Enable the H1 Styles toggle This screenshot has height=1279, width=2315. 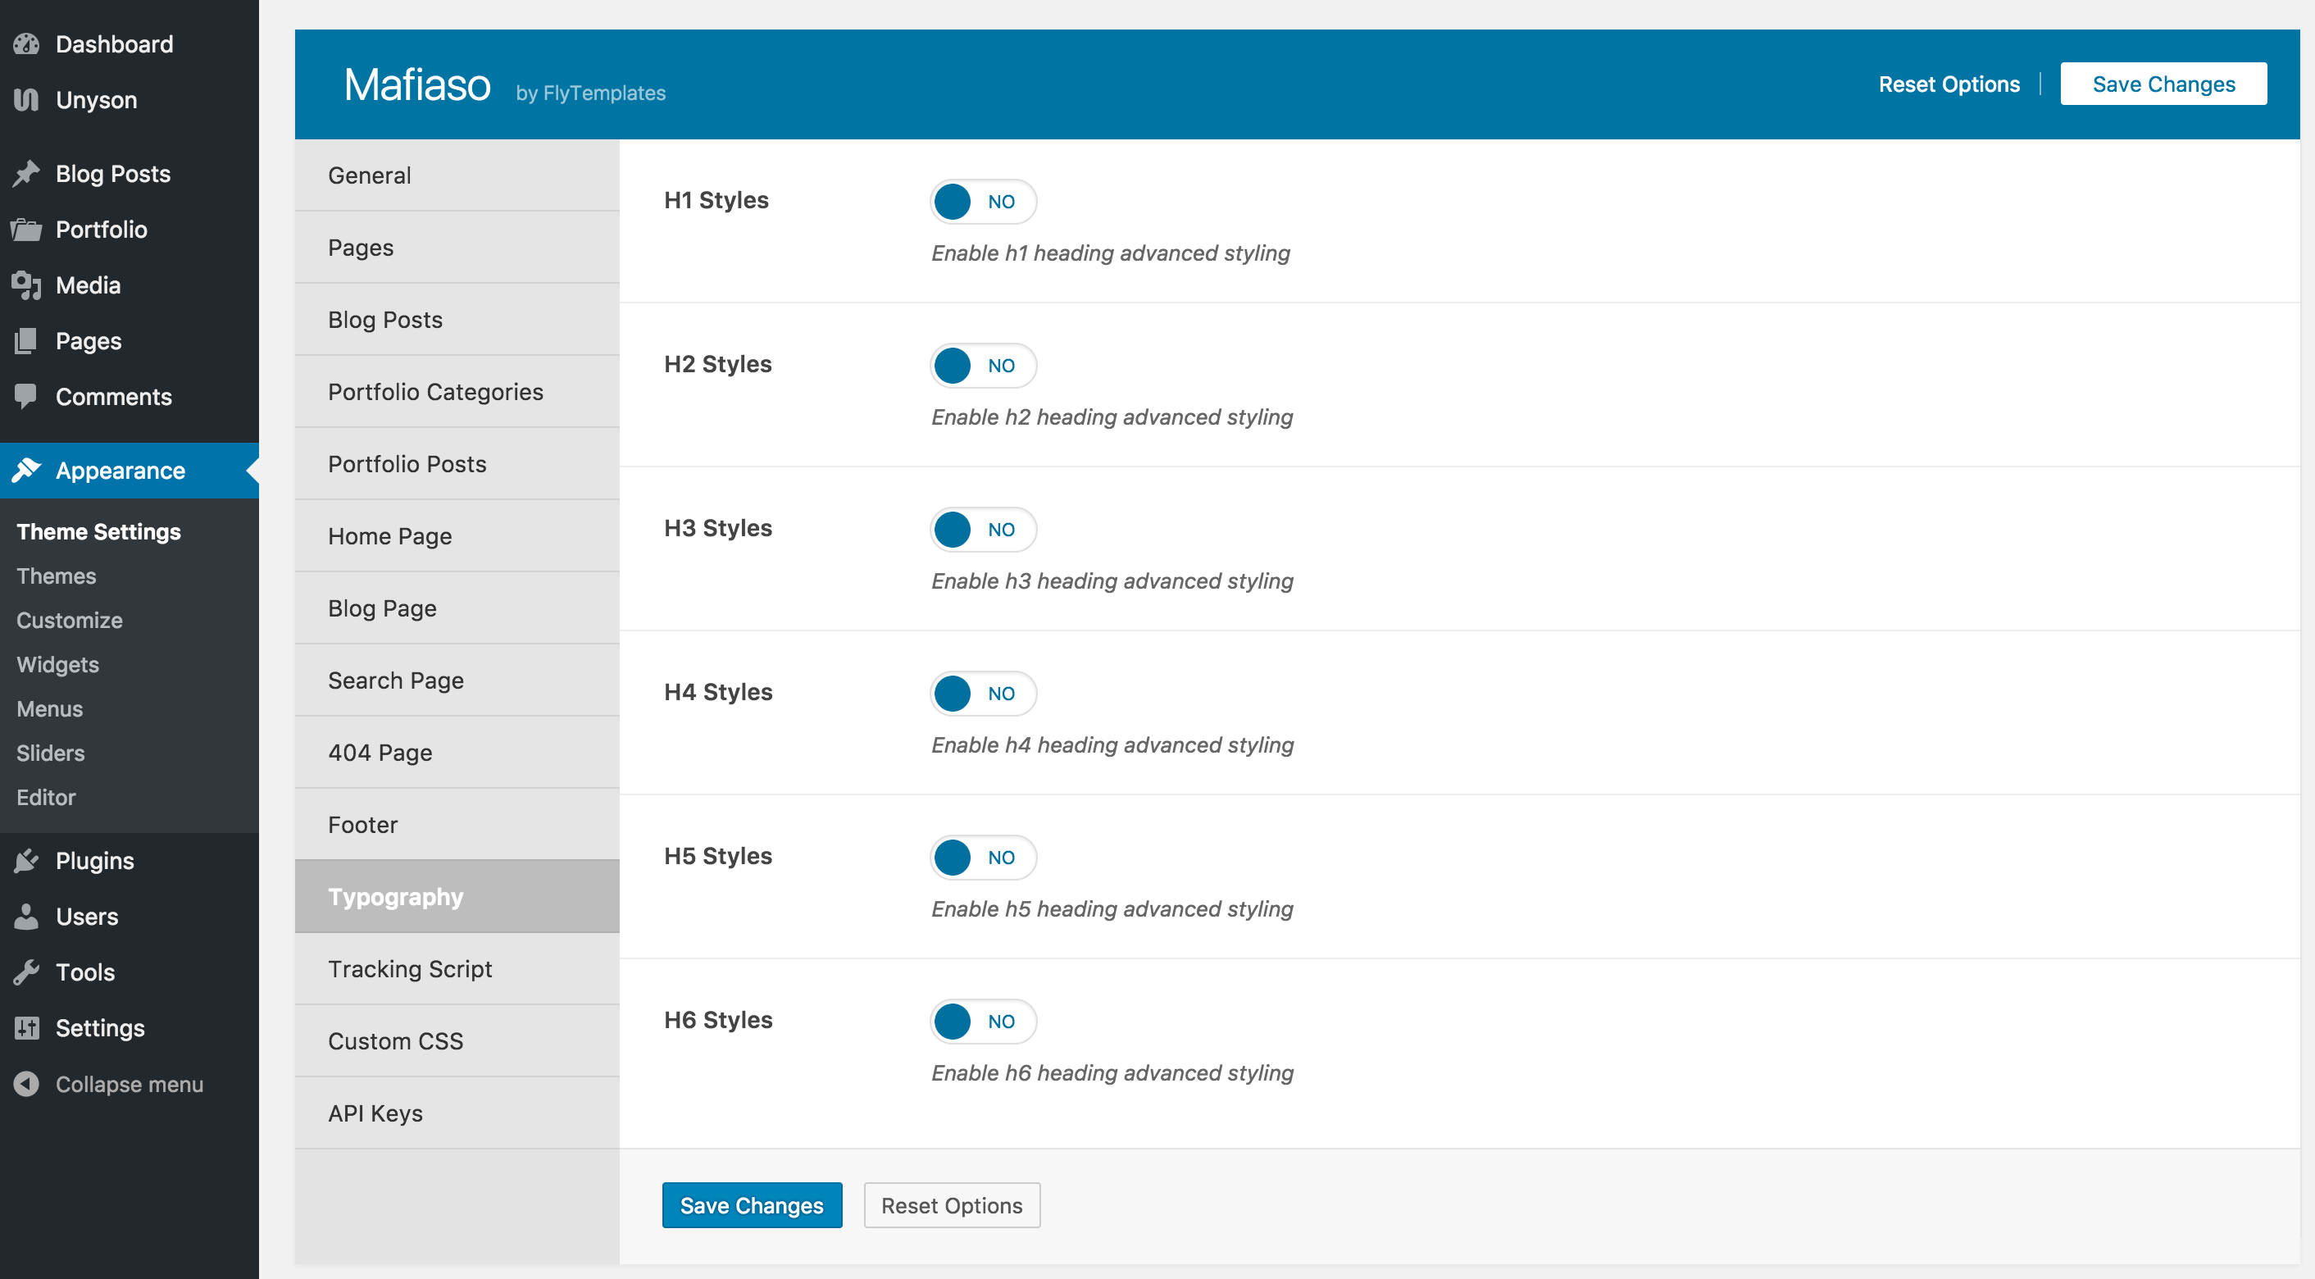pos(982,202)
